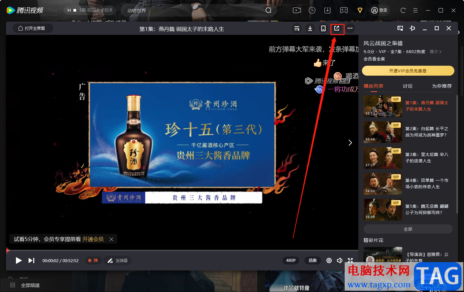This screenshot has width=464, height=292.
Task: Open episode 4 thumbnail 54:03
Action: (x=383, y=184)
